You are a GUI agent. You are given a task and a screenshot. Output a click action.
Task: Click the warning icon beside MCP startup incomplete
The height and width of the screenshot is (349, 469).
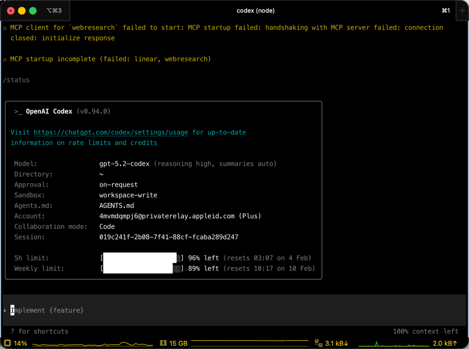[5, 59]
